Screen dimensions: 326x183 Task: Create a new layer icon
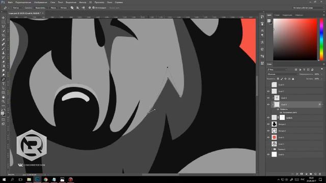(x=315, y=174)
